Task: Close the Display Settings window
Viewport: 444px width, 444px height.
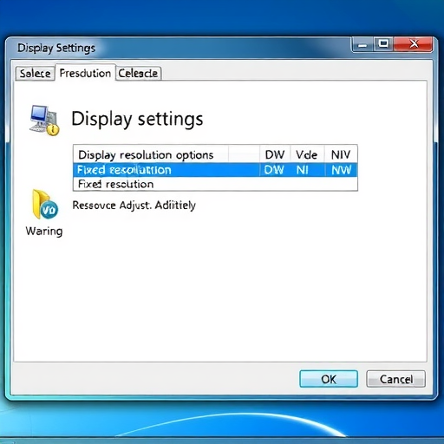Action: click(414, 44)
